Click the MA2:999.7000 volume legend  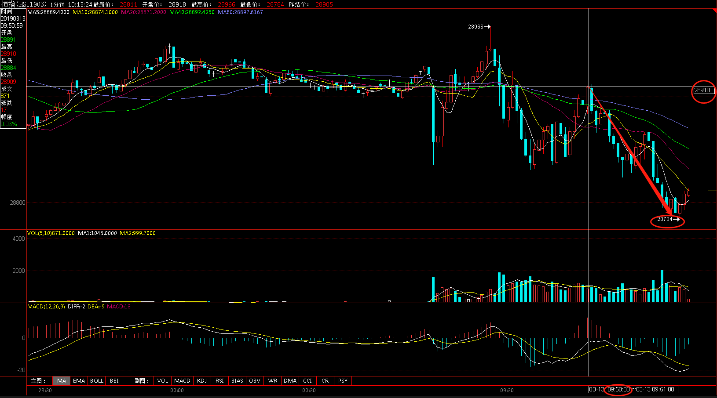click(x=138, y=233)
